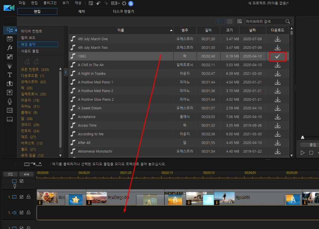Image resolution: width=319 pixels, height=229 pixels.
Task: Open the Voice-Over Recording microphone icon
Action: tap(10, 101)
